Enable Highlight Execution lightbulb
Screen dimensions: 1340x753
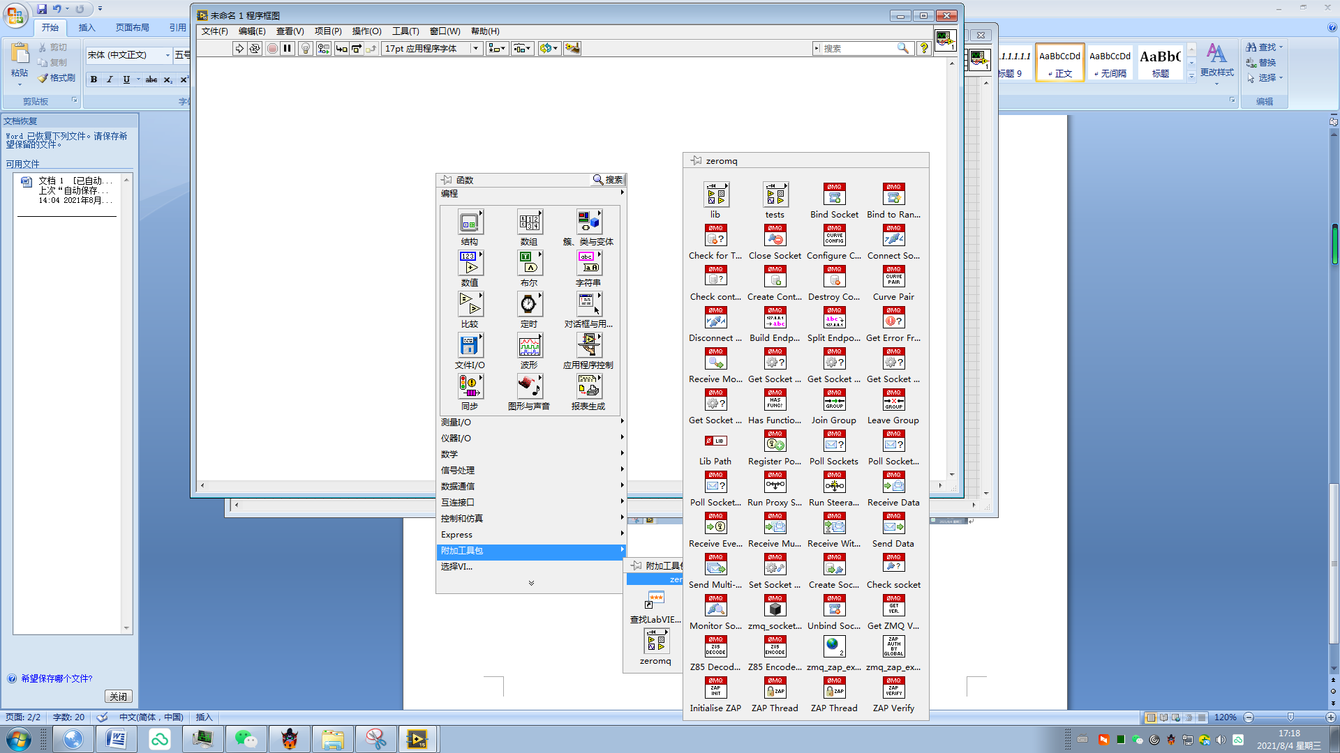coord(305,48)
